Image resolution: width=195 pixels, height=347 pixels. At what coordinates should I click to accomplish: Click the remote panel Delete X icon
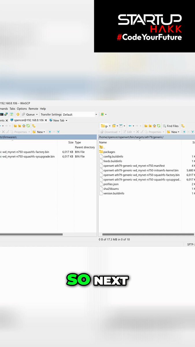tap(138, 132)
